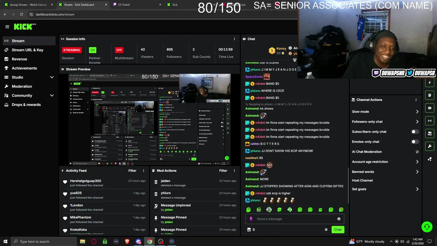This screenshot has height=246, width=437.
Task: Open the green headset support button
Action: click(x=426, y=227)
